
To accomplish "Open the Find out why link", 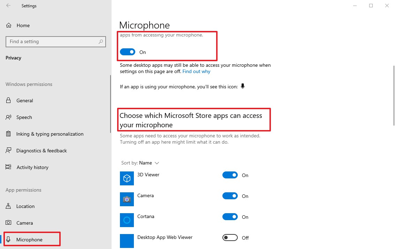I will 196,71.
